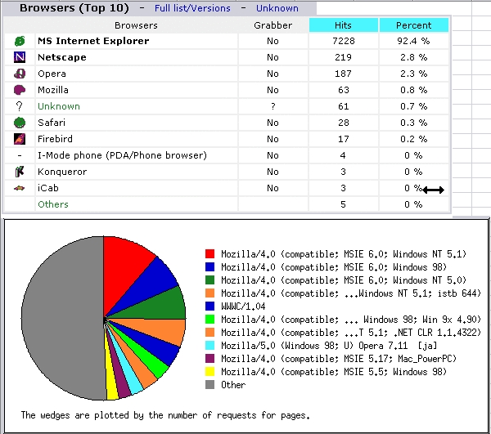Click the Konqueror browser icon
Screen dimensions: 491x434
coord(20,172)
